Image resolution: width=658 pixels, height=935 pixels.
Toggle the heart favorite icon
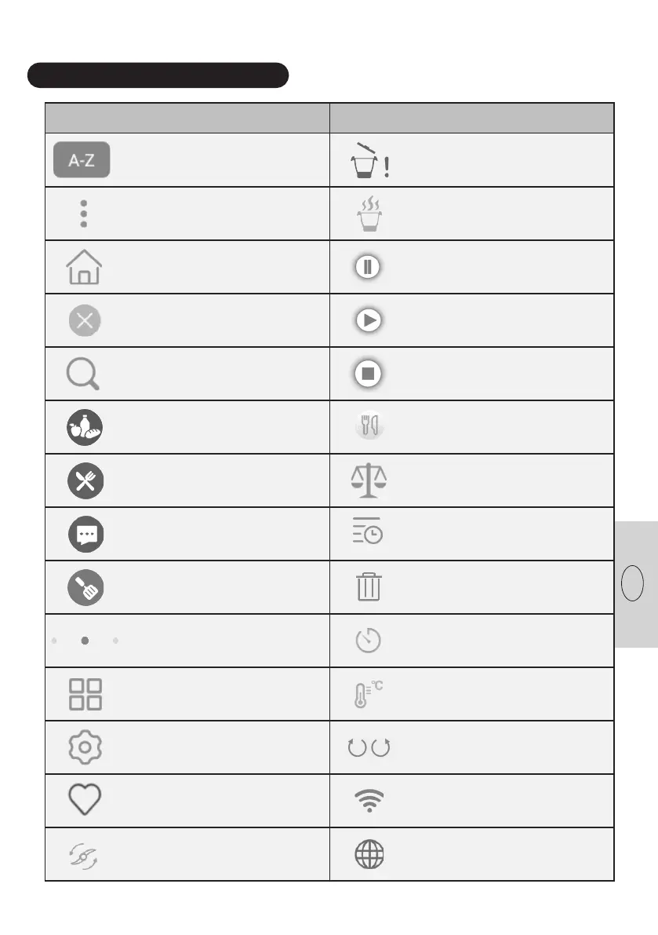(85, 800)
